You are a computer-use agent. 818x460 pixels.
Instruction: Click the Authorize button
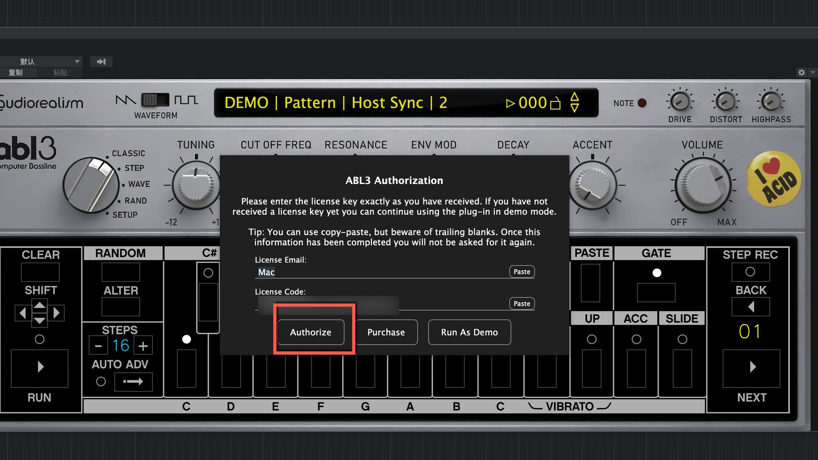pyautogui.click(x=311, y=332)
